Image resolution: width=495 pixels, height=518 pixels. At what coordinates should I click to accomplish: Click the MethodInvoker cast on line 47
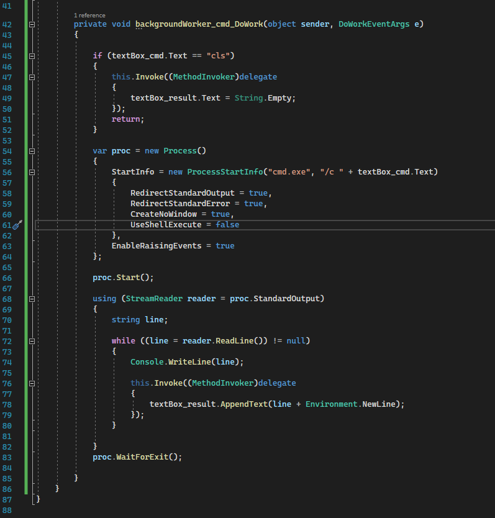204,77
